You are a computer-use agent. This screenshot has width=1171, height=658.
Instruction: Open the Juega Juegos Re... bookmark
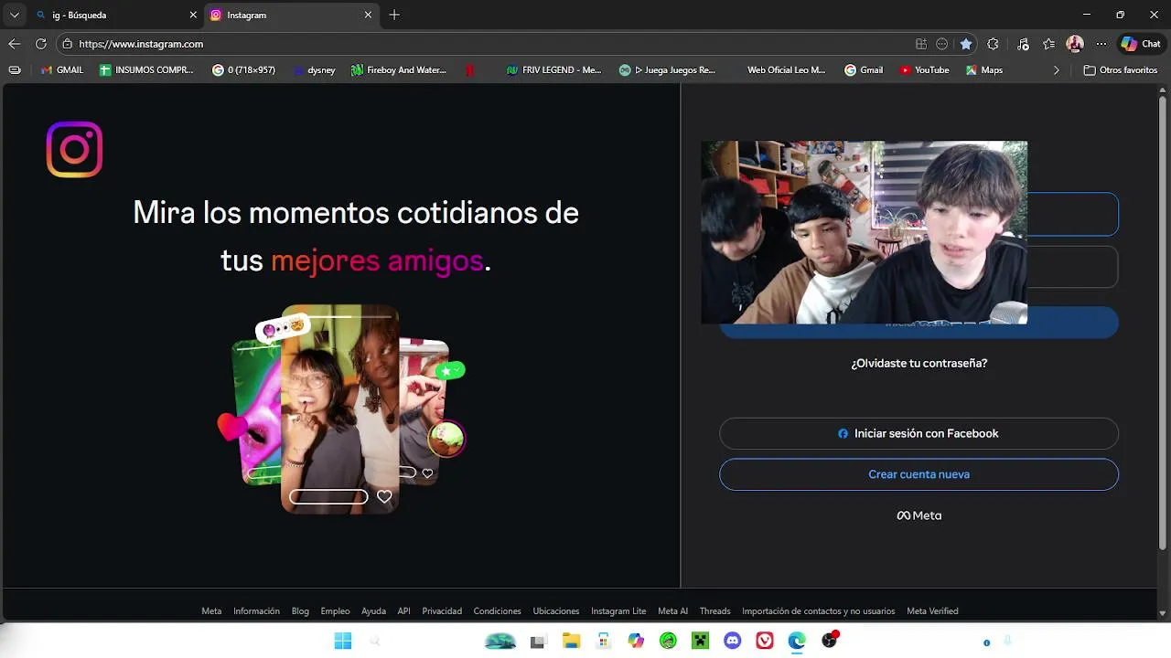[x=667, y=70]
